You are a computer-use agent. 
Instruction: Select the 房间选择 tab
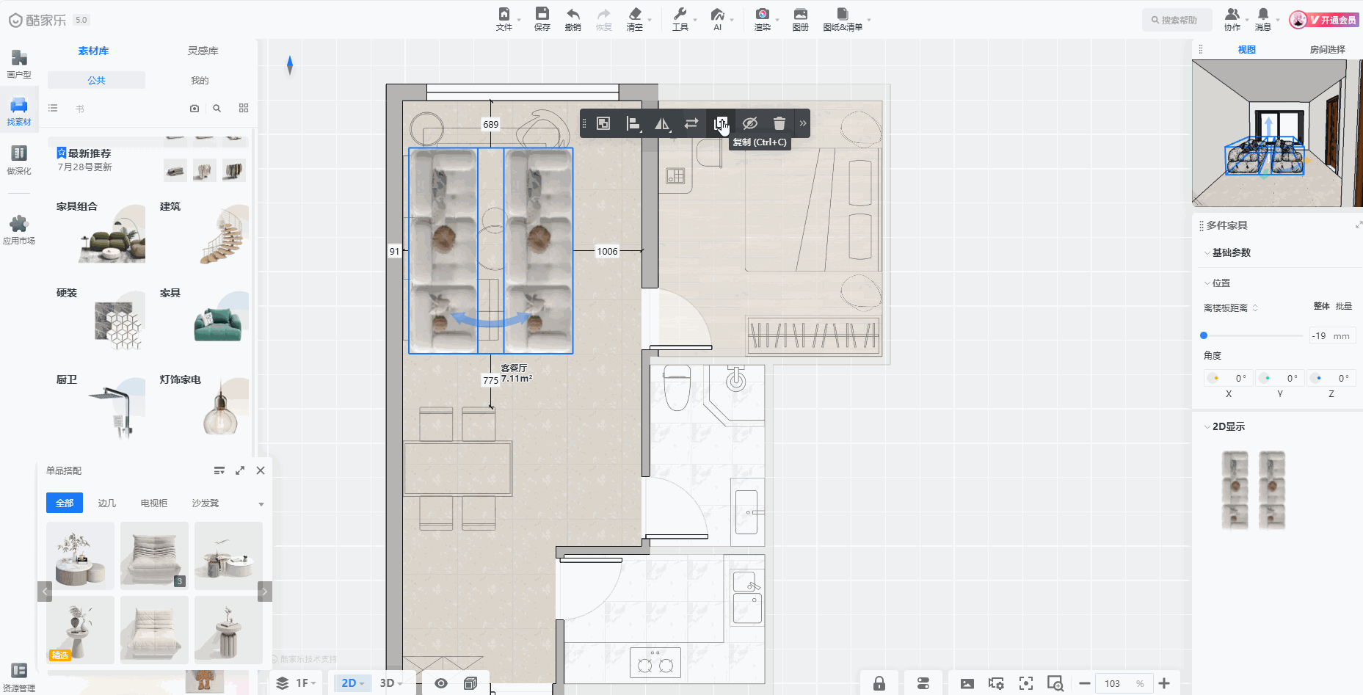pyautogui.click(x=1327, y=49)
